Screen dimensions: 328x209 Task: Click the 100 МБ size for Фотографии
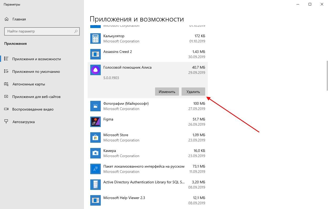point(199,103)
